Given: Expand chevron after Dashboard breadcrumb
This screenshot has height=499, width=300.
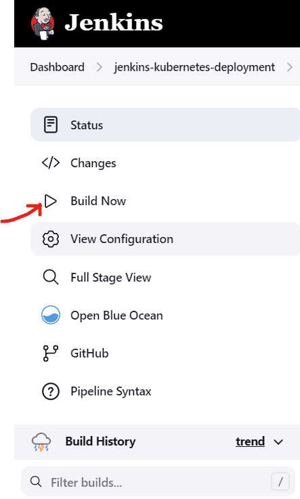Looking at the screenshot, I should [100, 67].
